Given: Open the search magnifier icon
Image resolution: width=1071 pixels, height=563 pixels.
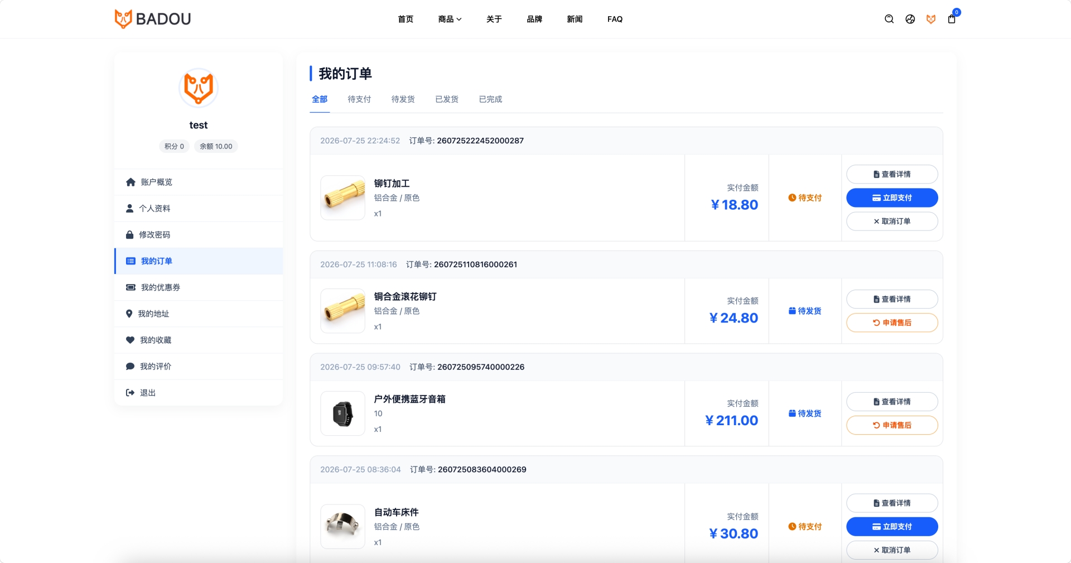Looking at the screenshot, I should pos(889,19).
